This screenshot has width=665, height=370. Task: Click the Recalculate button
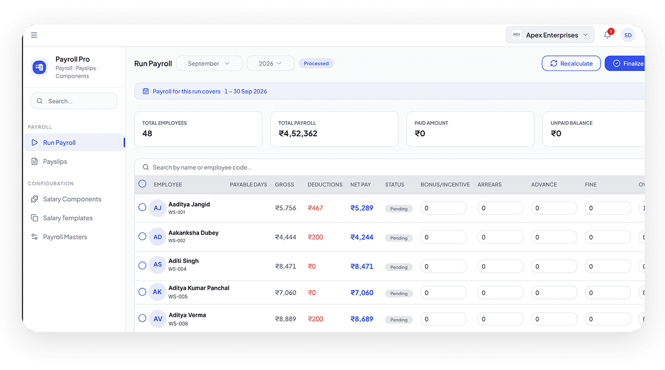click(x=571, y=64)
